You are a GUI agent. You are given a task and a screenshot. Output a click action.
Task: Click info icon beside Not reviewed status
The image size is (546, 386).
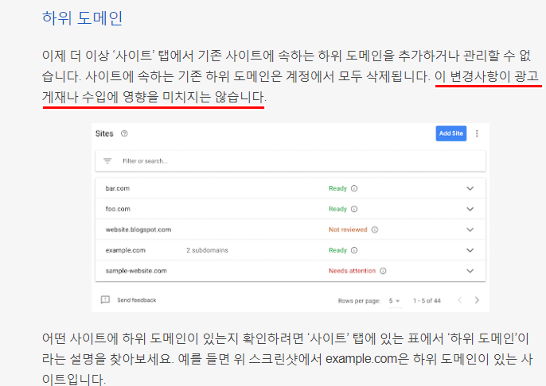point(375,230)
